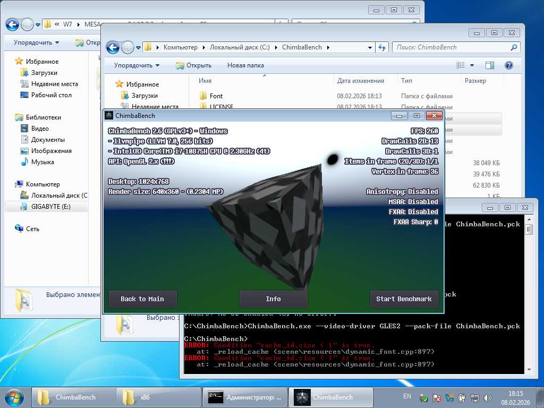Open Info in ChimbaBench

point(273,299)
